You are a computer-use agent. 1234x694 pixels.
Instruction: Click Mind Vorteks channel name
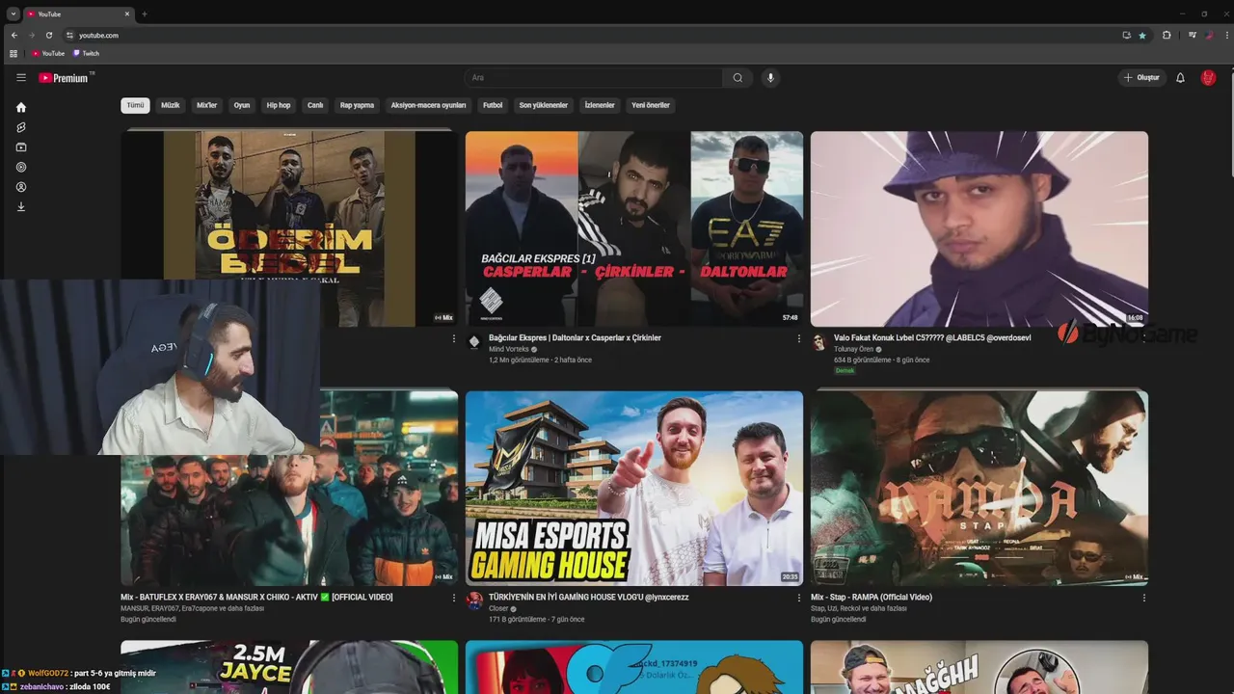[x=509, y=349]
